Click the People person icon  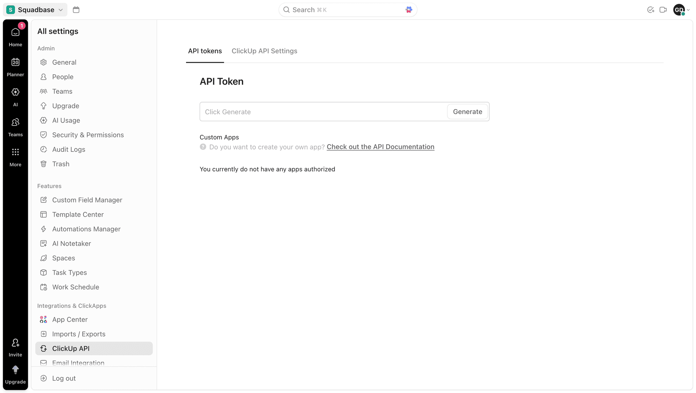pyautogui.click(x=43, y=77)
